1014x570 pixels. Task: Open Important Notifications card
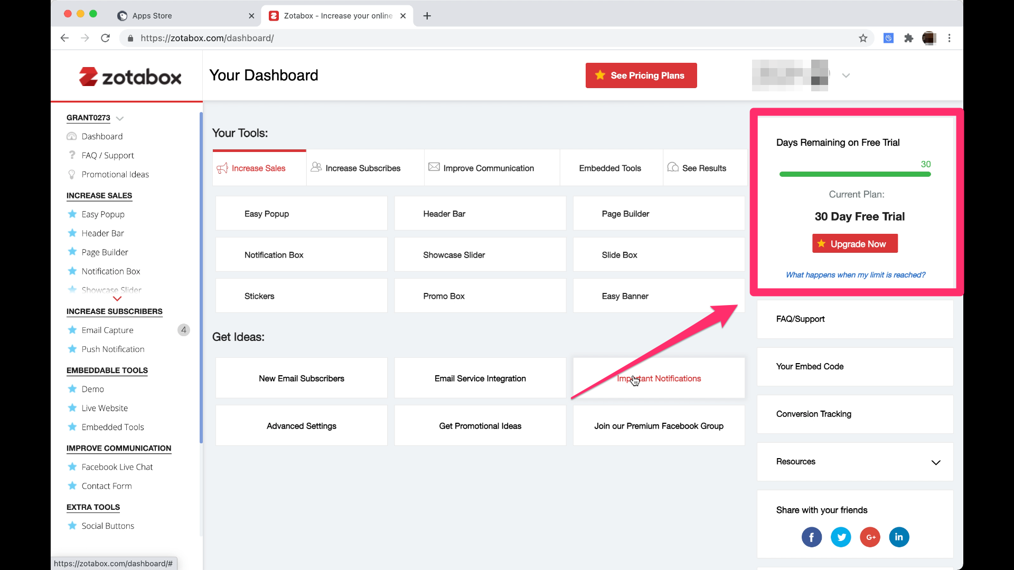coord(659,378)
